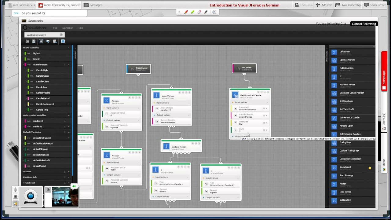Expand the TradeEvent section
391x220 pixels.
[69, 183]
